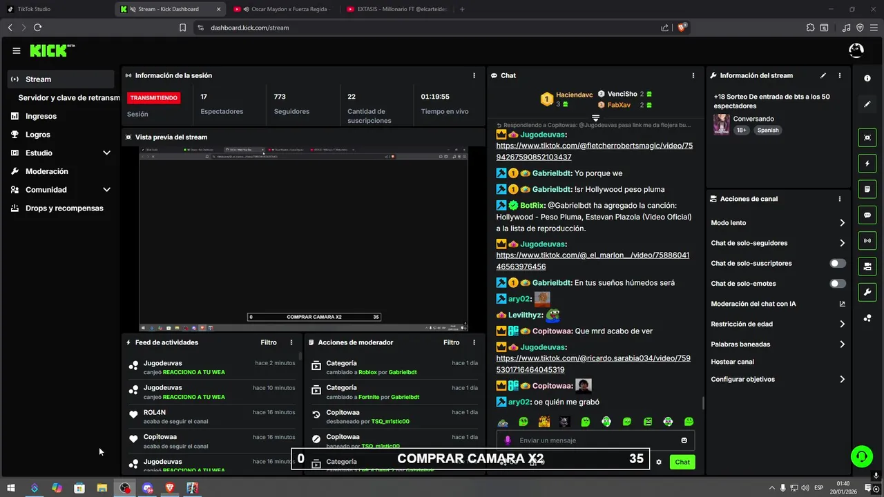Click the share icon in address bar
This screenshot has width=884, height=497.
point(664,28)
